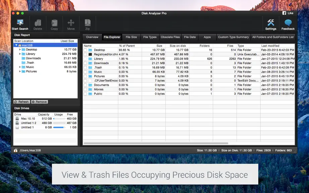Select the Downloads folder checkbox

tap(85, 63)
